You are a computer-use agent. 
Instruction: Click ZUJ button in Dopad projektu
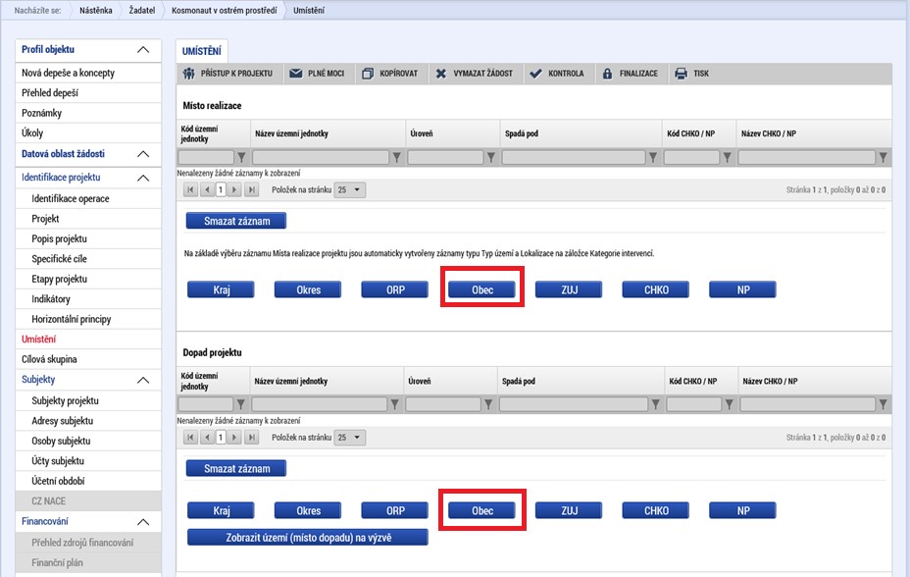pos(569,511)
